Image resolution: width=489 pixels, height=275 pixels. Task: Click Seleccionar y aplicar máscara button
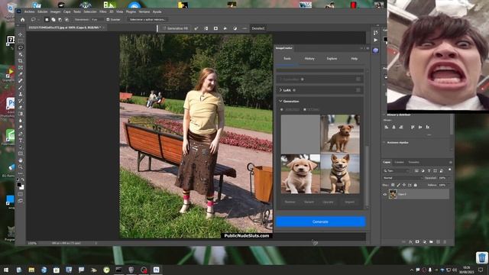coord(147,19)
